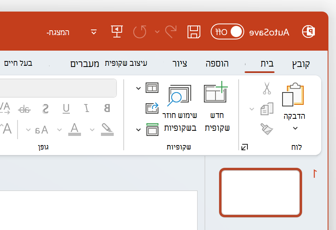This screenshot has height=230, width=336.
Task: Click the blank slide editing canvas
Action: click(x=99, y=210)
